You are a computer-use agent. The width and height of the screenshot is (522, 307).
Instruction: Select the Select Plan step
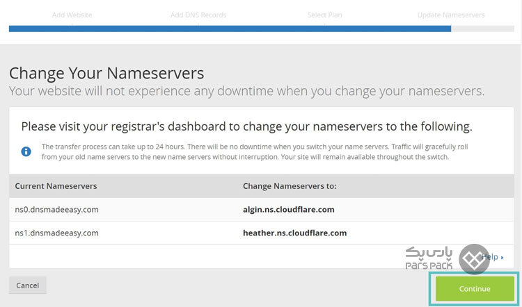click(324, 15)
